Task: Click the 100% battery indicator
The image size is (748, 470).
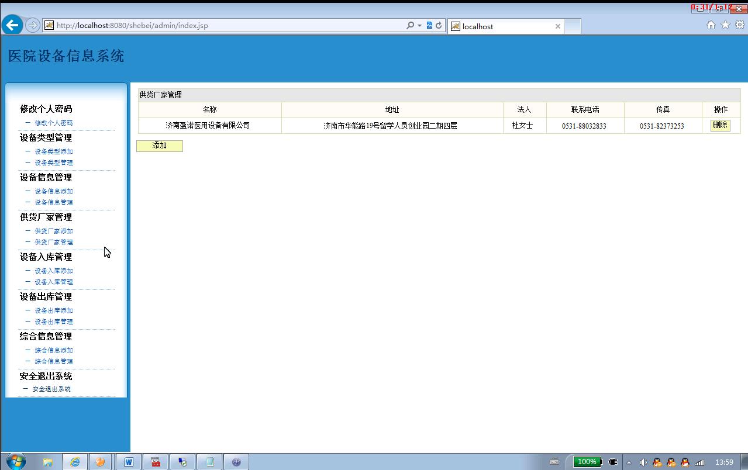Action: click(587, 462)
